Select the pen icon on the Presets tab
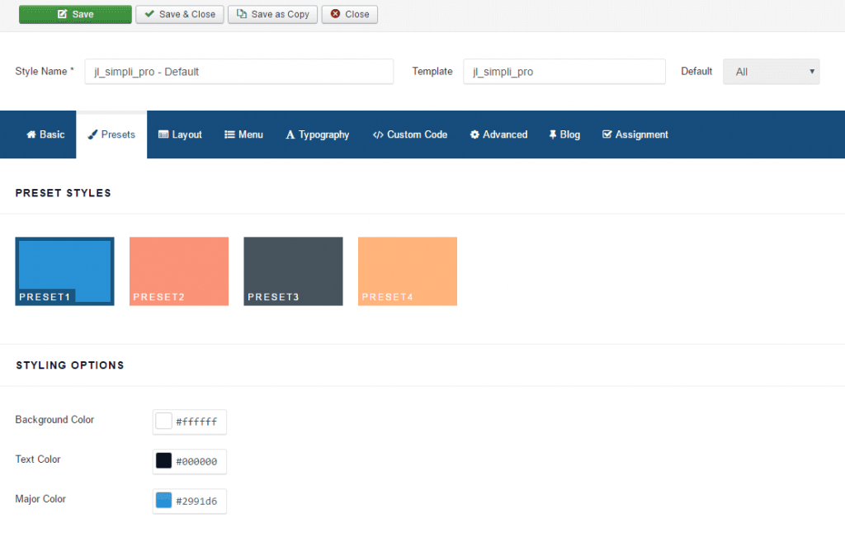 [x=95, y=134]
